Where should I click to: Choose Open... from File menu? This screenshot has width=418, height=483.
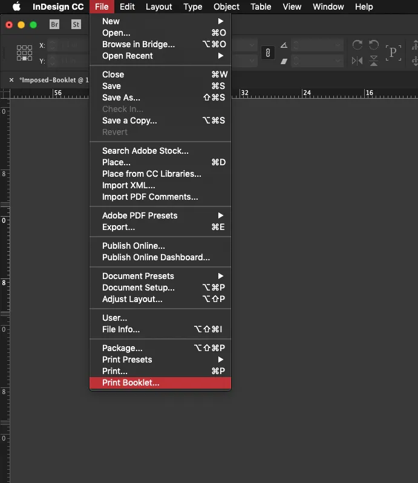[160, 33]
